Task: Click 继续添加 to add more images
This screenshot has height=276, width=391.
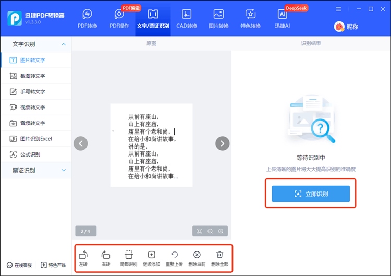Action: (x=151, y=259)
